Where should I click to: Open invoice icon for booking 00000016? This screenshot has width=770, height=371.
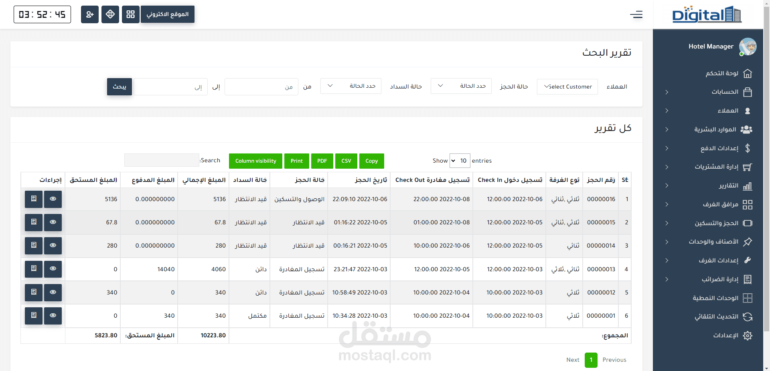[34, 199]
